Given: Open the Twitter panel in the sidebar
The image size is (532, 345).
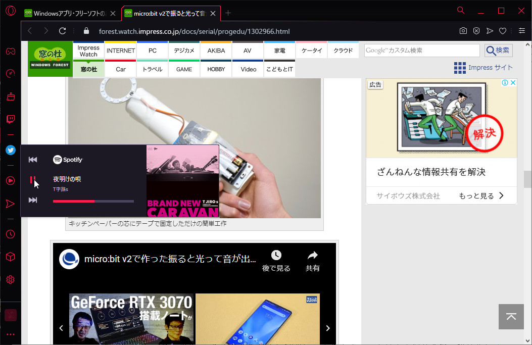Looking at the screenshot, I should pyautogui.click(x=10, y=150).
